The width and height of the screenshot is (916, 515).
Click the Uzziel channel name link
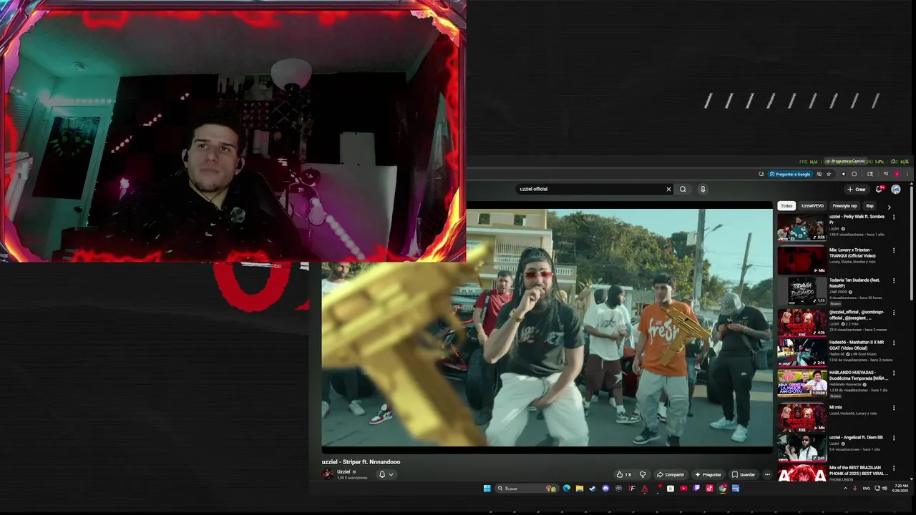[x=343, y=471]
